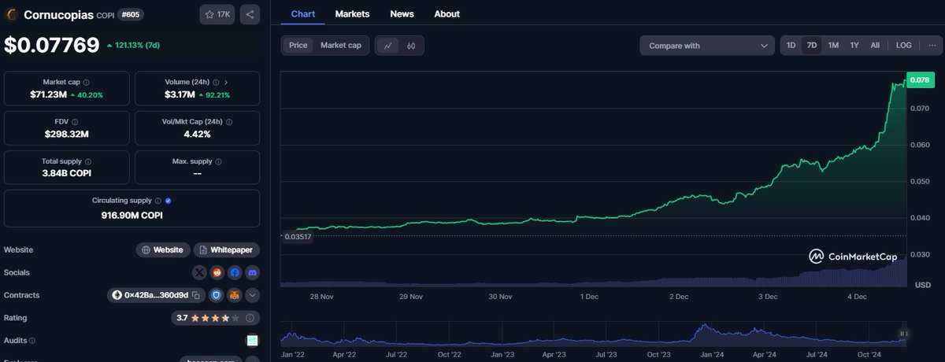Set chart range to 7D
This screenshot has width=945, height=362.
(812, 46)
